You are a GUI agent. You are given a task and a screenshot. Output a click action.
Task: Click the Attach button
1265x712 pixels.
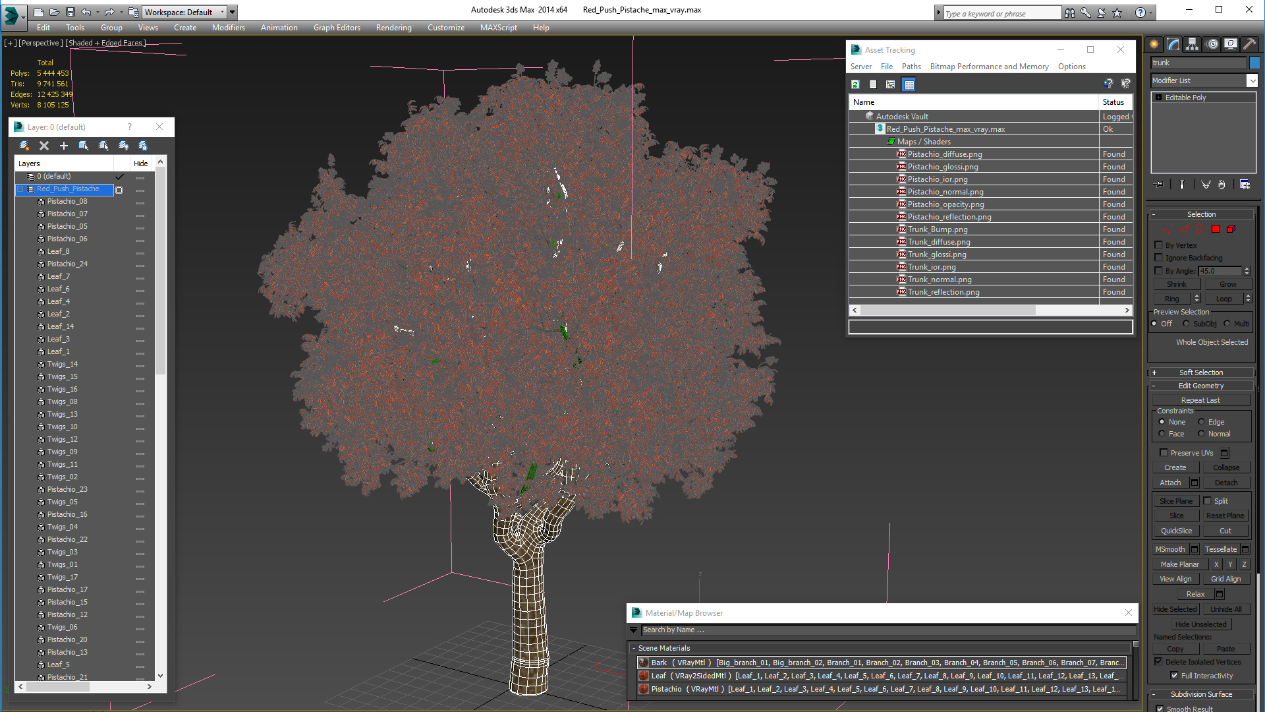point(1170,483)
